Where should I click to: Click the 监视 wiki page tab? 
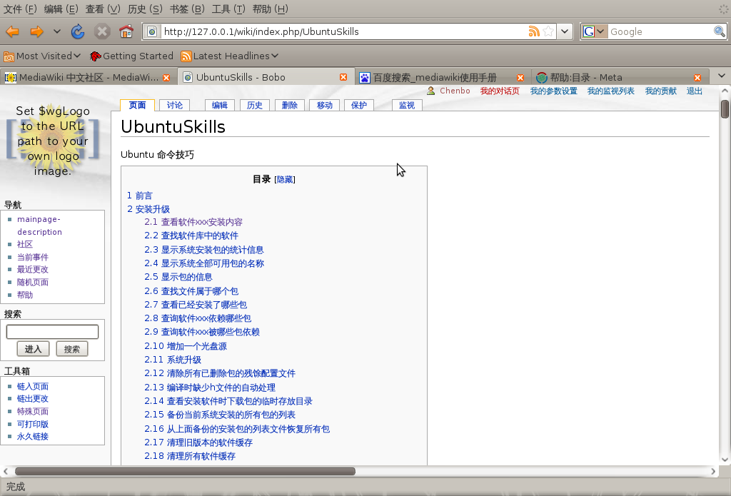(407, 106)
